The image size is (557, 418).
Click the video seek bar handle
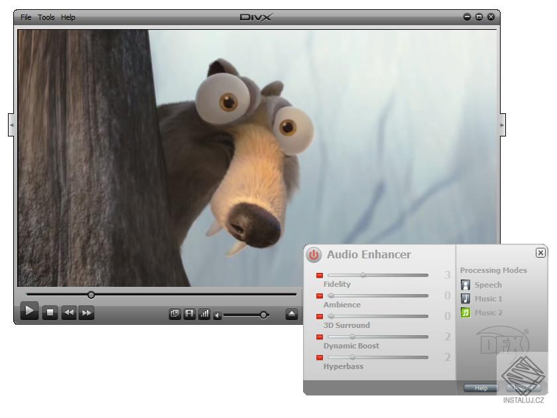(x=92, y=295)
